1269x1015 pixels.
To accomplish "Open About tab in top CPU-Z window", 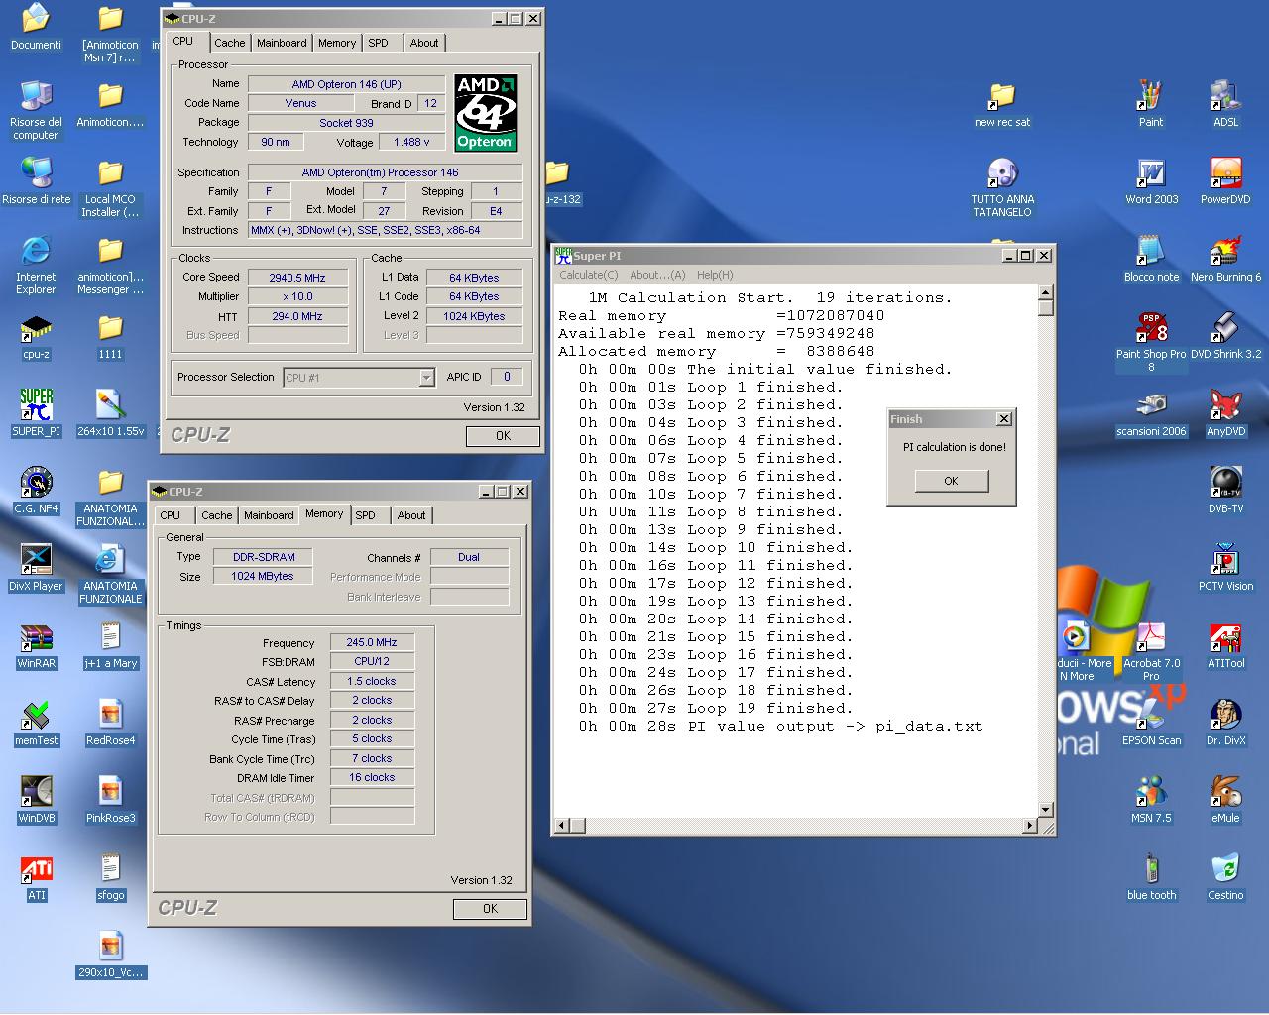I will pyautogui.click(x=424, y=43).
